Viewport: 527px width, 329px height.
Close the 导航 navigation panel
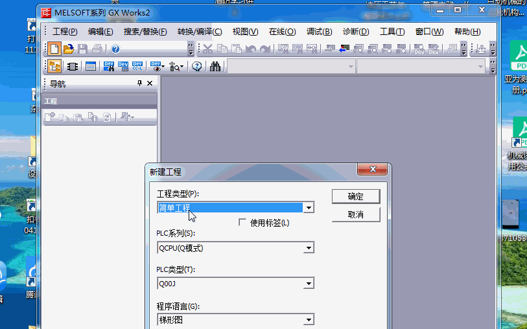tap(150, 84)
